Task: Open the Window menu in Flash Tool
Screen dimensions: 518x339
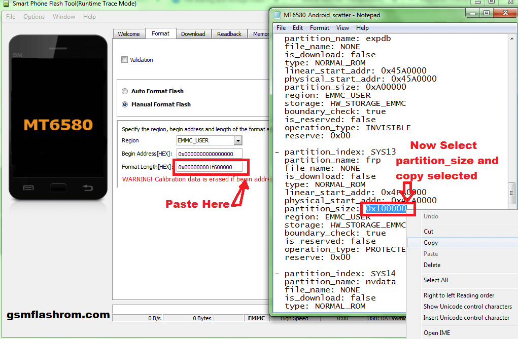Action: [64, 17]
